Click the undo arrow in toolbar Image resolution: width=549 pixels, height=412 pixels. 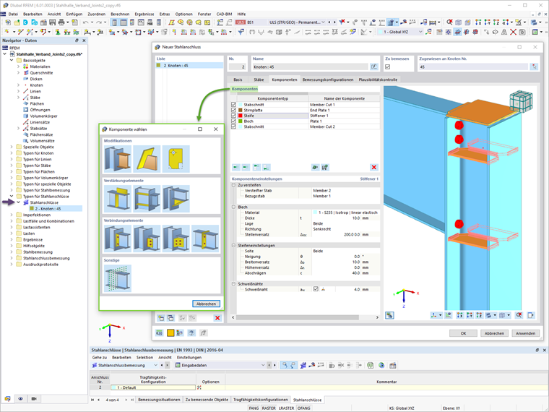[x=85, y=22]
